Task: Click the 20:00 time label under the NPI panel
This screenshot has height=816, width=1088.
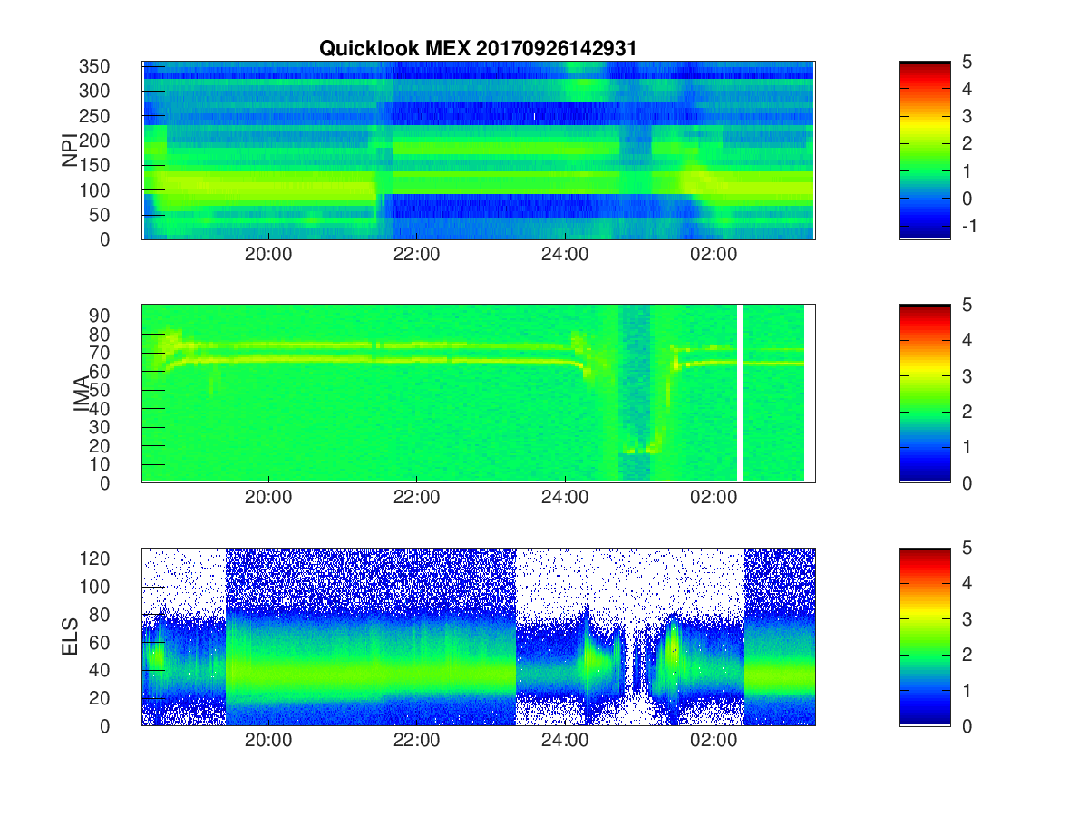Action: pos(267,255)
